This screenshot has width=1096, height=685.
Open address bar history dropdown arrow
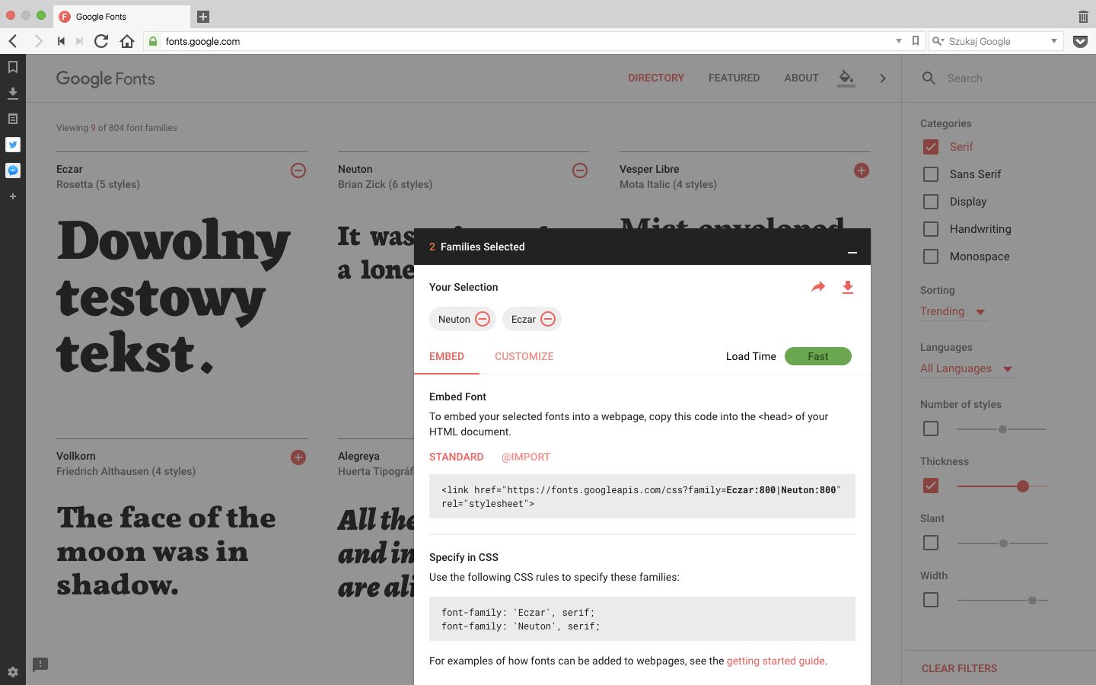tap(899, 41)
